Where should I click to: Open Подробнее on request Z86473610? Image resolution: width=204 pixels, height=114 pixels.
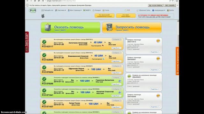(x=155, y=52)
